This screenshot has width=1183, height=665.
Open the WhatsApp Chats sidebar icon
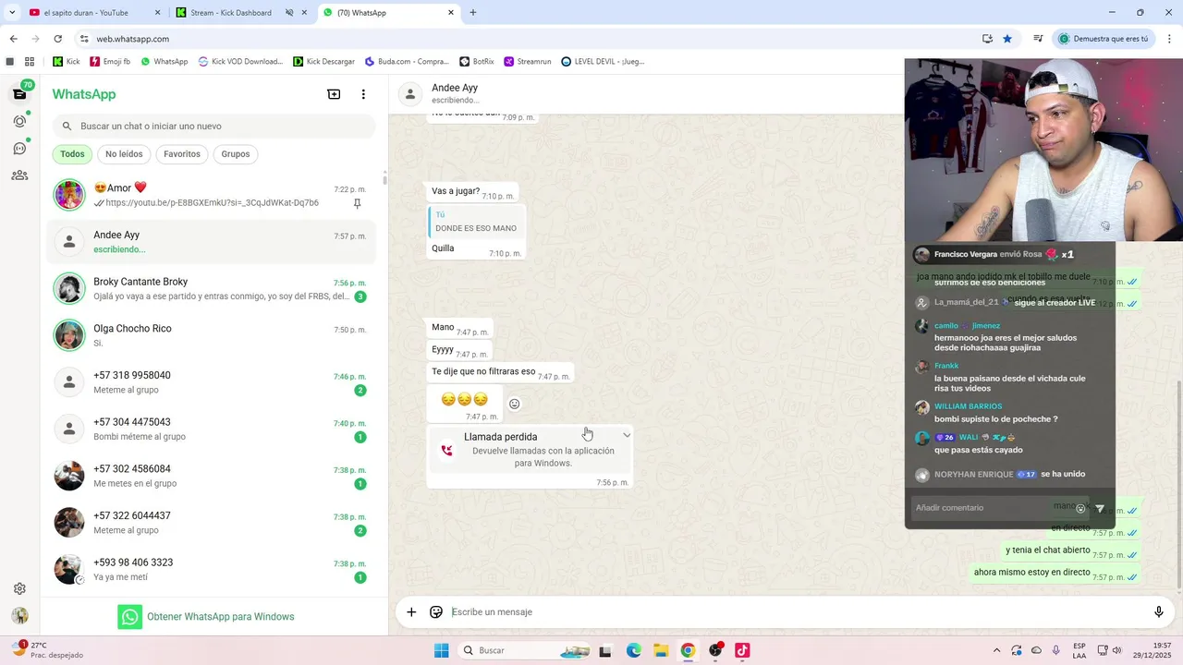[x=19, y=94]
